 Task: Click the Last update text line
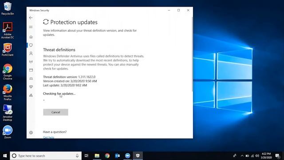[65, 85]
